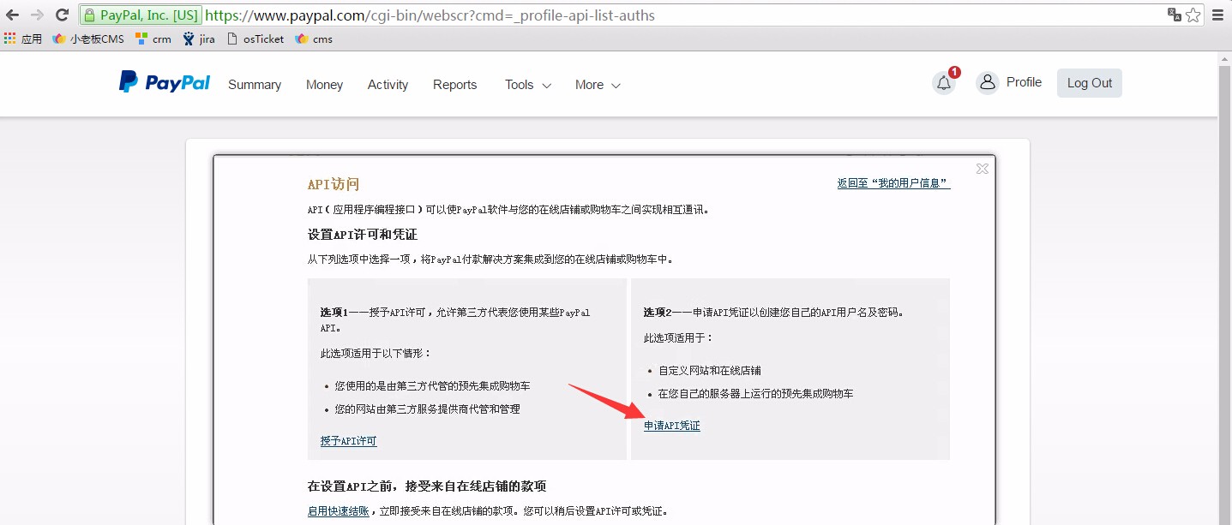The height and width of the screenshot is (525, 1232).
Task: Click the 申请API凭证 link
Action: click(x=671, y=426)
